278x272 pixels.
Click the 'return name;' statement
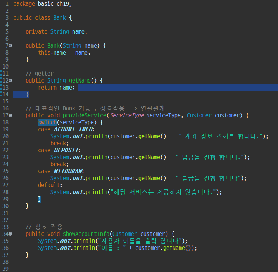pyautogui.click(x=56, y=88)
